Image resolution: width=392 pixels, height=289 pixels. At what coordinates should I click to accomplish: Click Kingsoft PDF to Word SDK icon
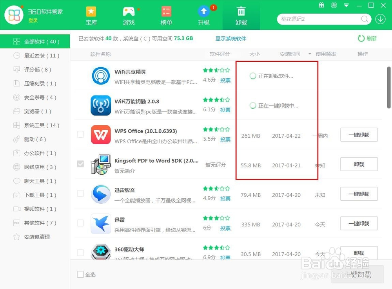pos(101,164)
